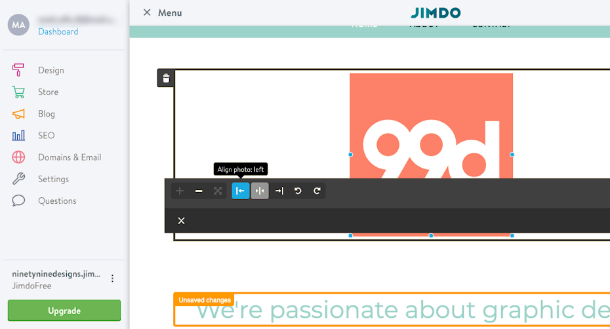The image size is (610, 329).
Task: Delete the photo element with the trash icon
Action: [x=166, y=79]
